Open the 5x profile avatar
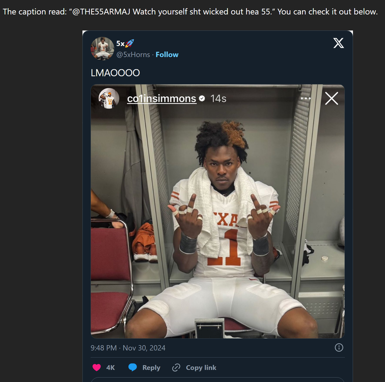 click(102, 48)
